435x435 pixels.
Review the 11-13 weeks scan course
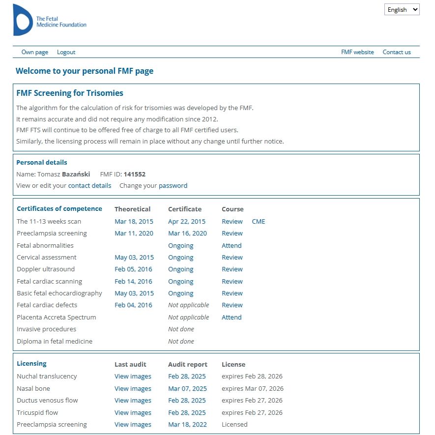(232, 222)
